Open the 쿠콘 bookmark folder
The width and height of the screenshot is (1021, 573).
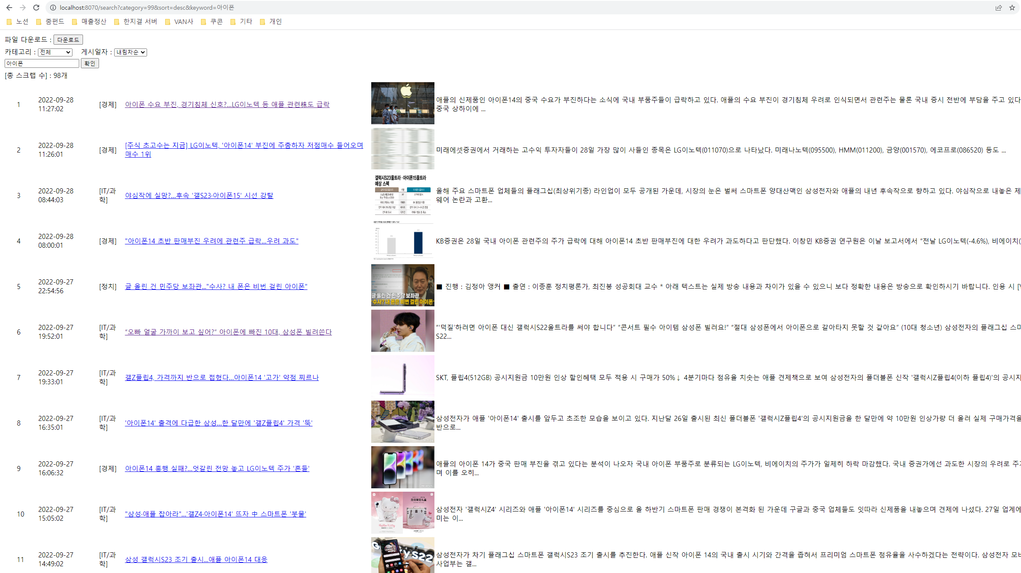(212, 21)
